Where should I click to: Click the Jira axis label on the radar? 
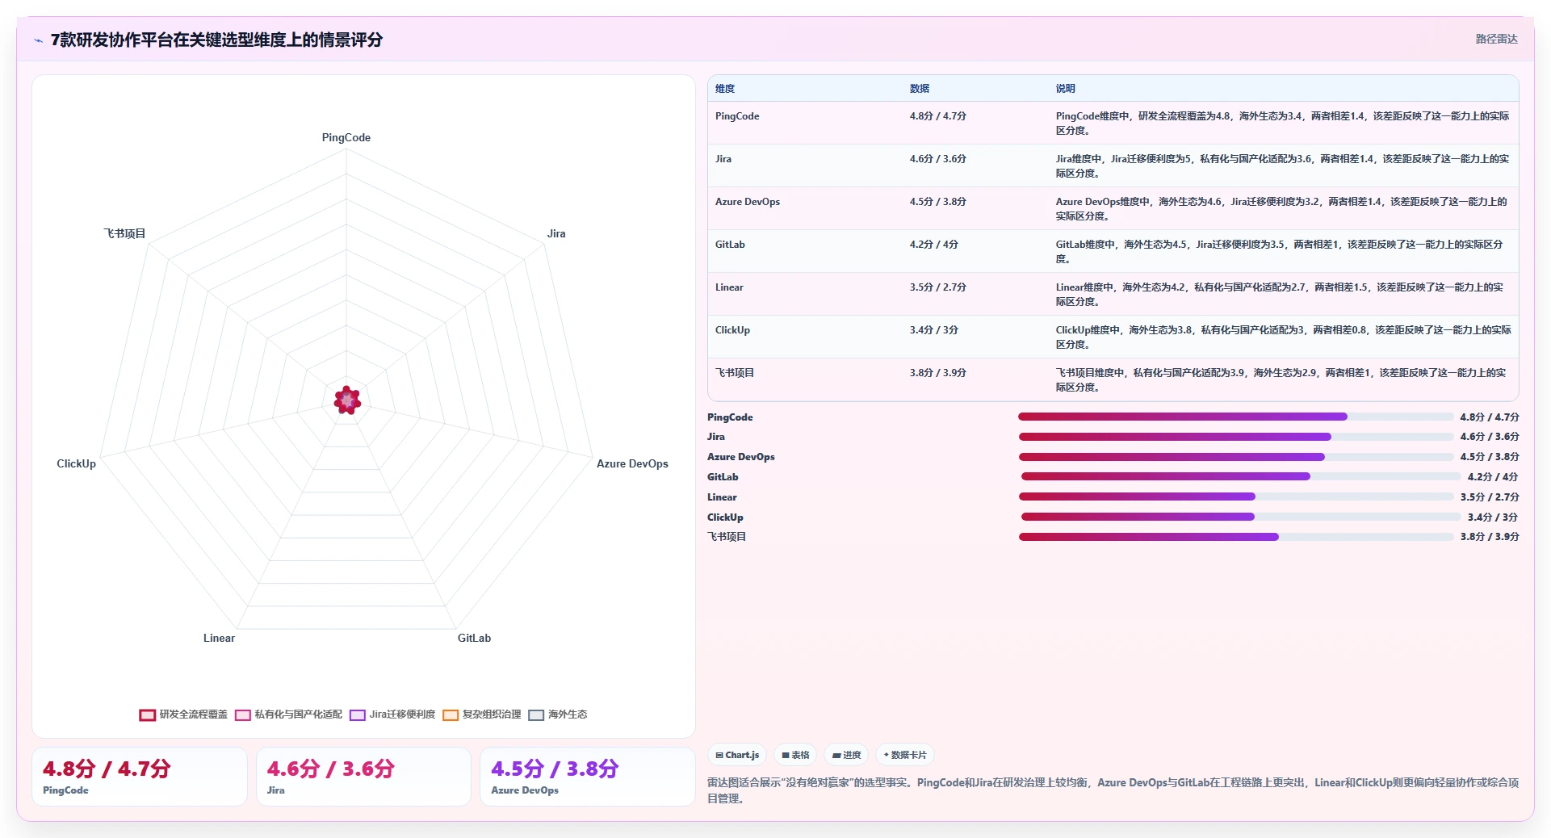[x=556, y=234]
